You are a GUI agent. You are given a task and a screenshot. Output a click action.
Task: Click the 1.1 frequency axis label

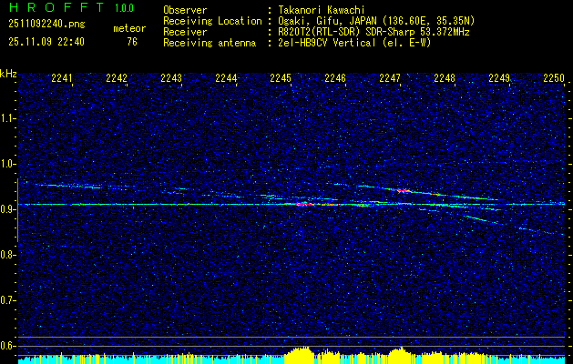click(x=7, y=118)
